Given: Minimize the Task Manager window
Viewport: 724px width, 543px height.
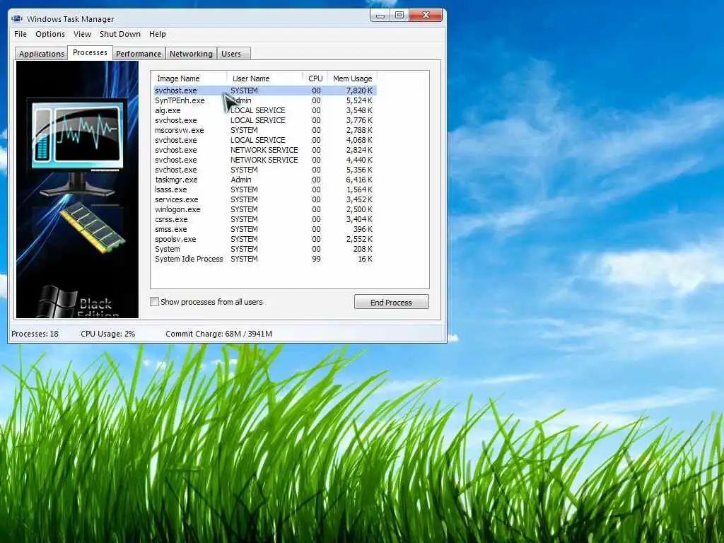Looking at the screenshot, I should pyautogui.click(x=380, y=16).
